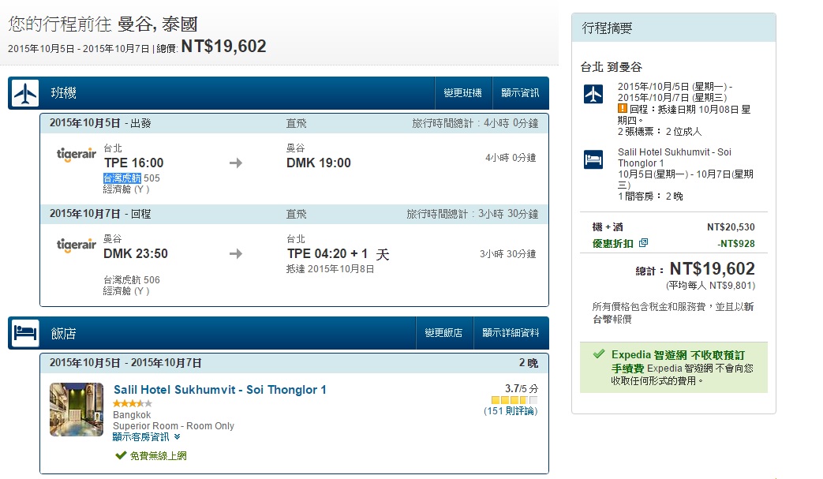Click the airplane icon in the 行程摘要 panel

tap(593, 94)
